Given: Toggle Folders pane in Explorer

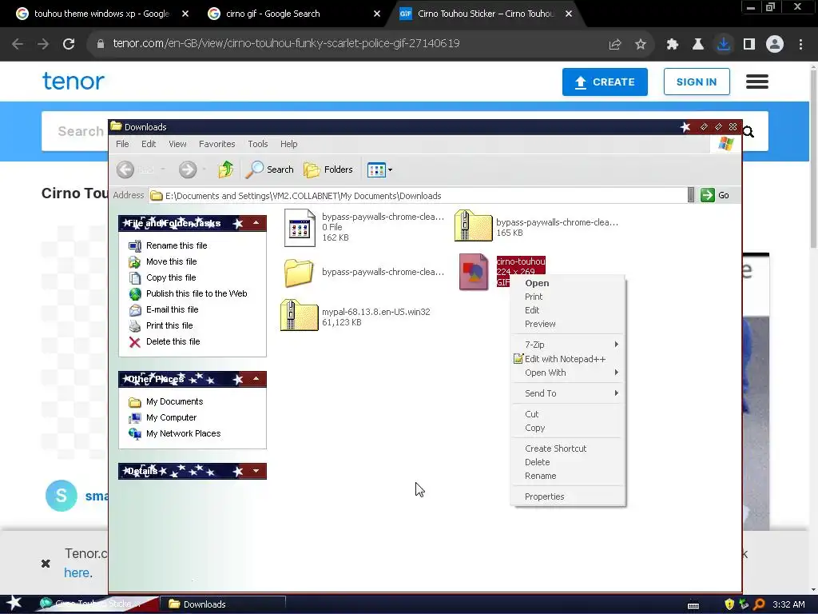Looking at the screenshot, I should [328, 169].
